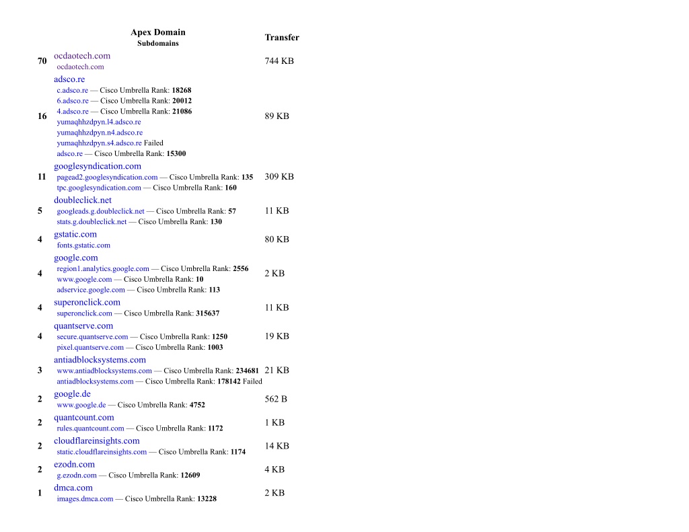This screenshot has width=689, height=532.
Task: Open the antiadblocksystems.com apex domain heading
Action: tap(100, 360)
